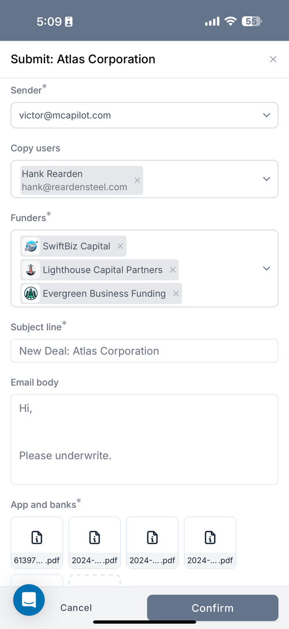Click the Confirm button

[x=213, y=608]
